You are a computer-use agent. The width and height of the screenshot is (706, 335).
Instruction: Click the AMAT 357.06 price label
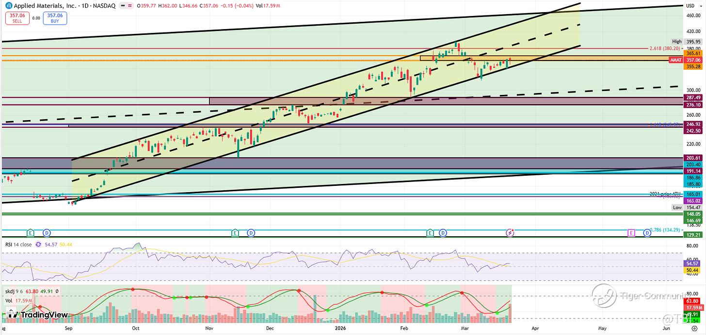[686, 60]
